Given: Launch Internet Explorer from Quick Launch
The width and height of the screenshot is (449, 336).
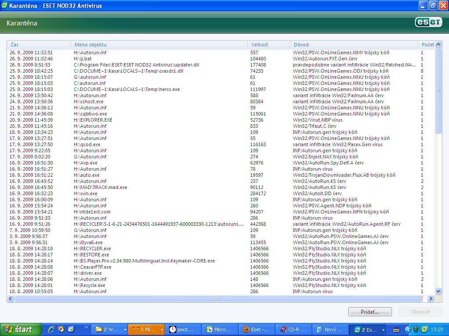Looking at the screenshot, I should coord(52,329).
